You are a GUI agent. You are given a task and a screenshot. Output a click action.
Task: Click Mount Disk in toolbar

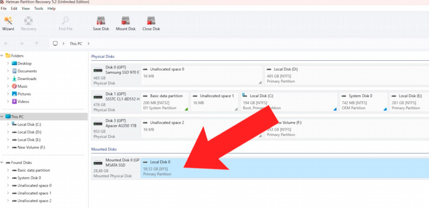pos(125,24)
